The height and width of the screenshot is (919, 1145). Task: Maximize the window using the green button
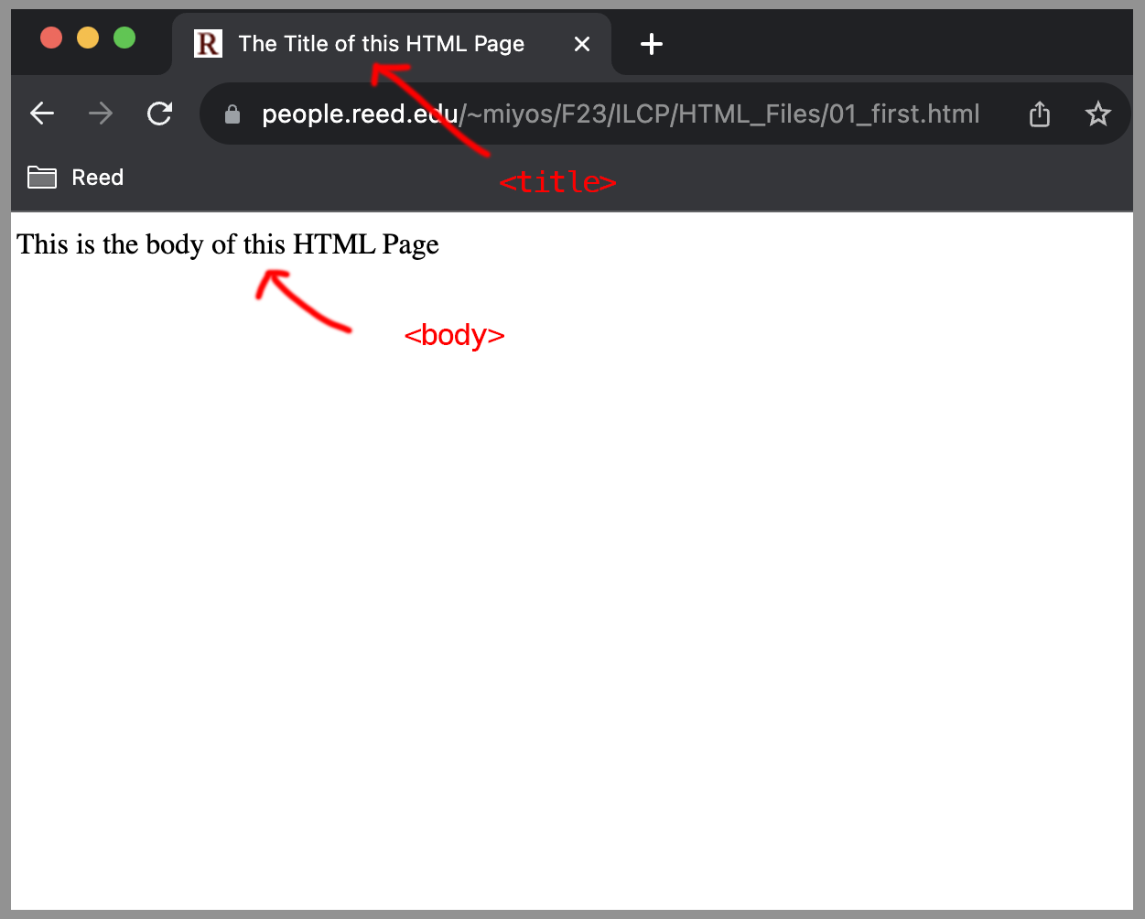click(x=124, y=38)
